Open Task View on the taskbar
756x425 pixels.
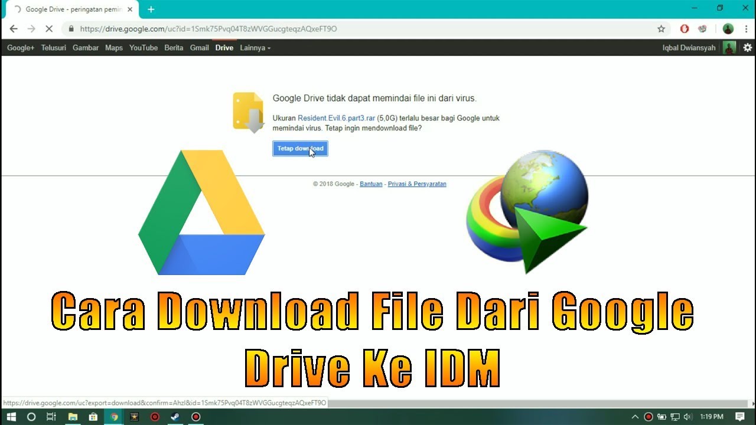pyautogui.click(x=51, y=417)
